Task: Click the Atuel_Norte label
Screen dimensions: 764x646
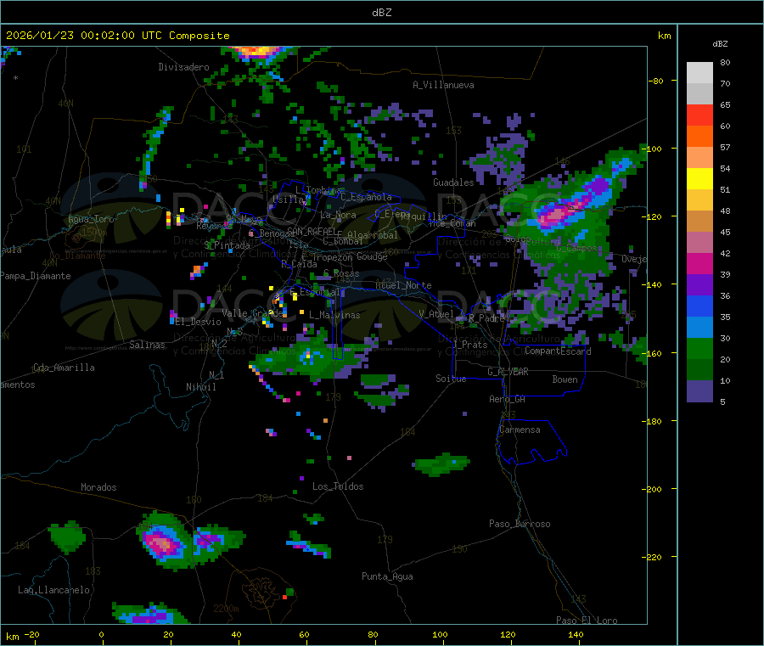Action: tap(403, 285)
